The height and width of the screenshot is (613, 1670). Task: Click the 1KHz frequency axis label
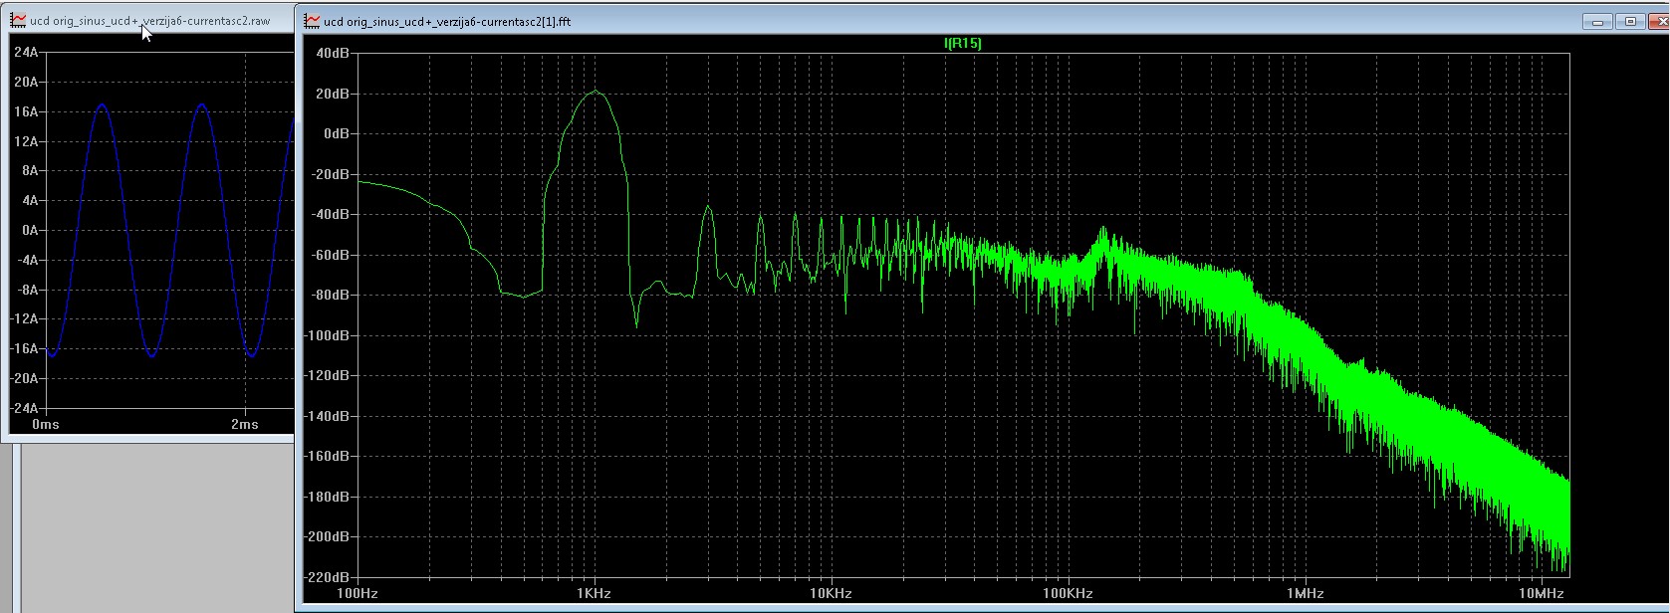[x=595, y=593]
